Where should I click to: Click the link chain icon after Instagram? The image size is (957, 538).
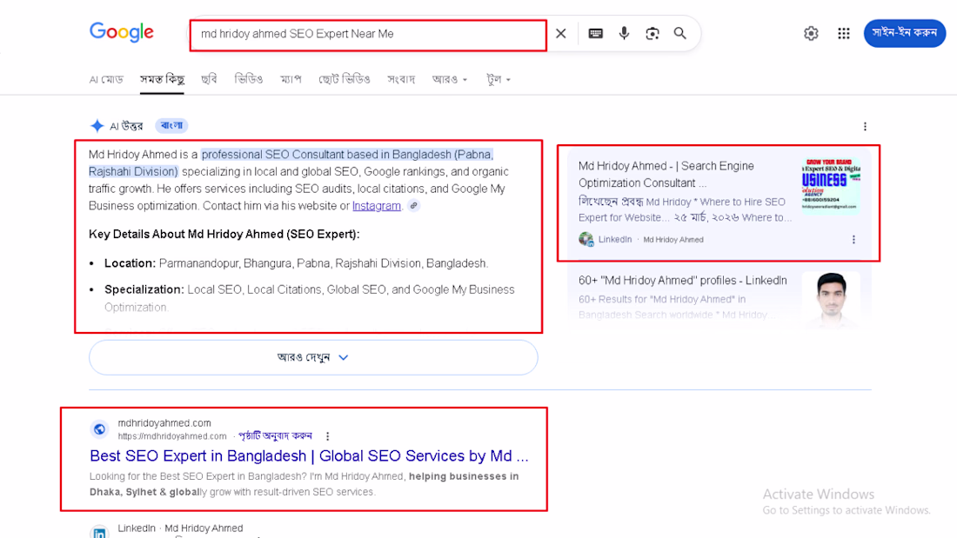414,206
